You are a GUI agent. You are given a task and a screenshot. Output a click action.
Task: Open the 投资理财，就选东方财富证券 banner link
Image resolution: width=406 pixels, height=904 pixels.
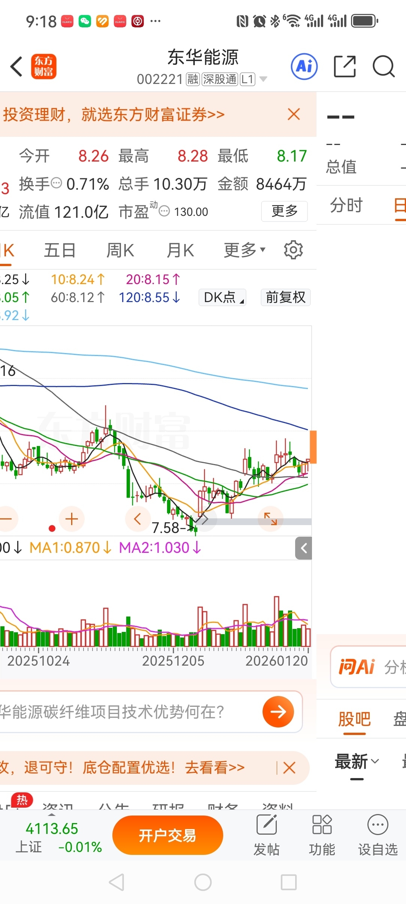tap(114, 114)
